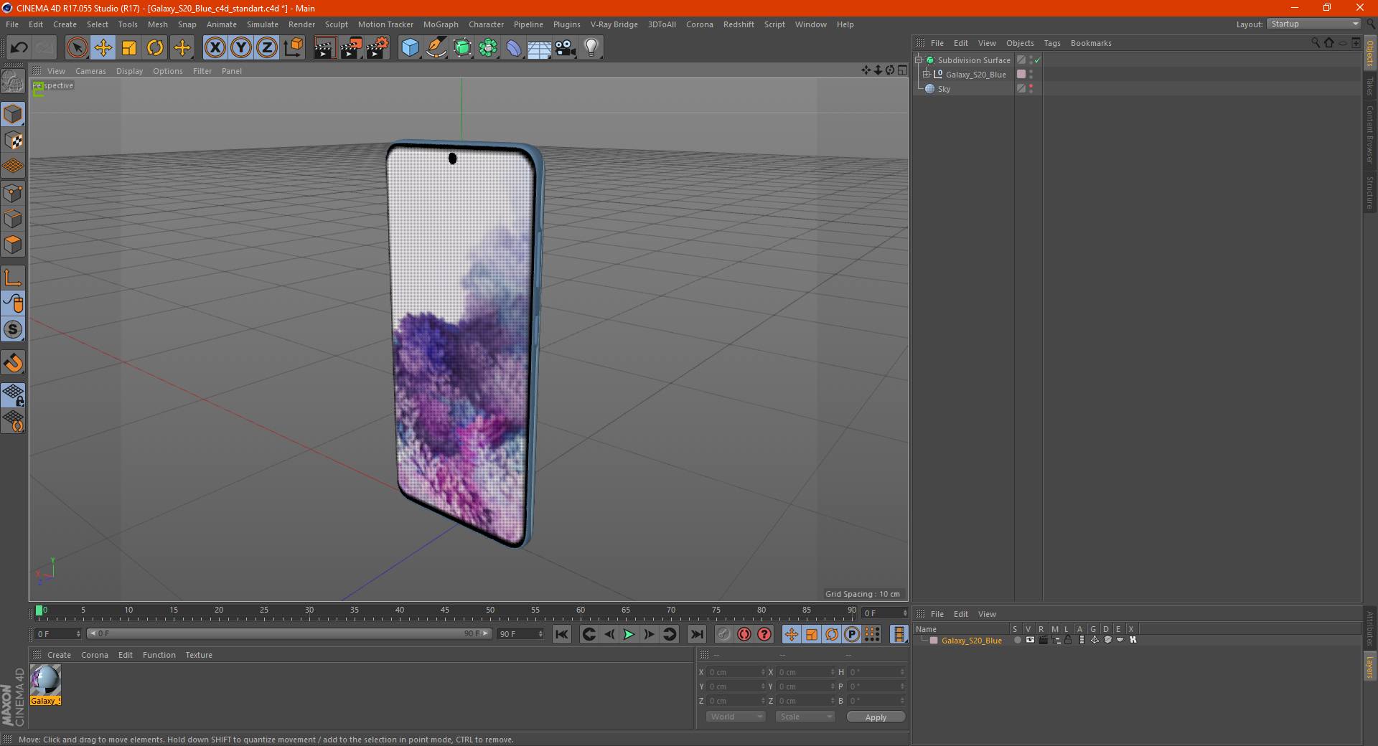Open the Objects side tab

pyautogui.click(x=1370, y=54)
